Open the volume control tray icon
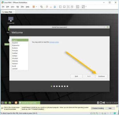 (x=104, y=103)
